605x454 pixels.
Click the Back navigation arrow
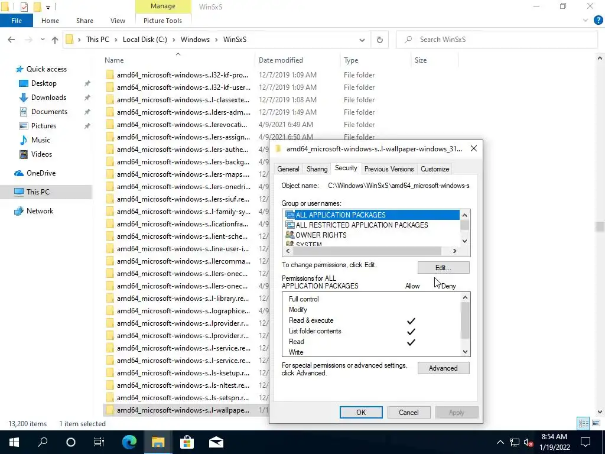tap(11, 40)
